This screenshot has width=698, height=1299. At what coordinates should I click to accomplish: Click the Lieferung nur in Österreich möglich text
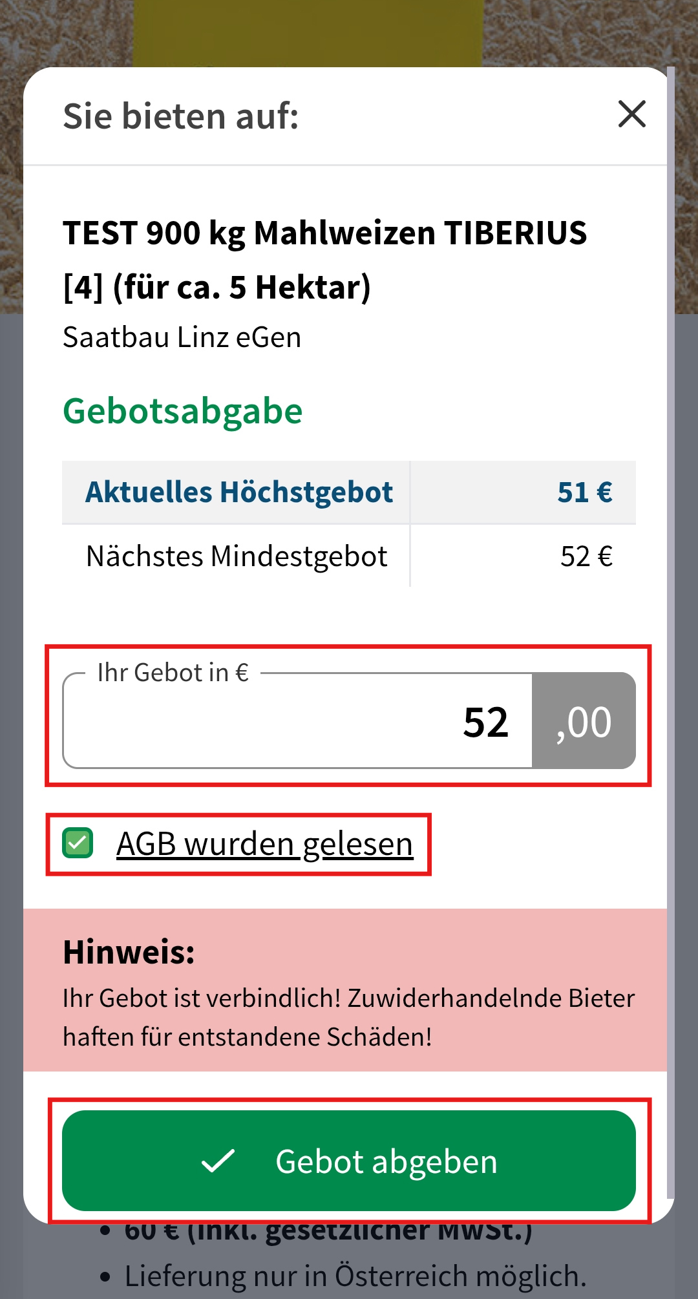tap(355, 1276)
